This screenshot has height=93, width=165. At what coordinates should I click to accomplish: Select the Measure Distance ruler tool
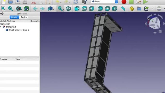(123, 9)
